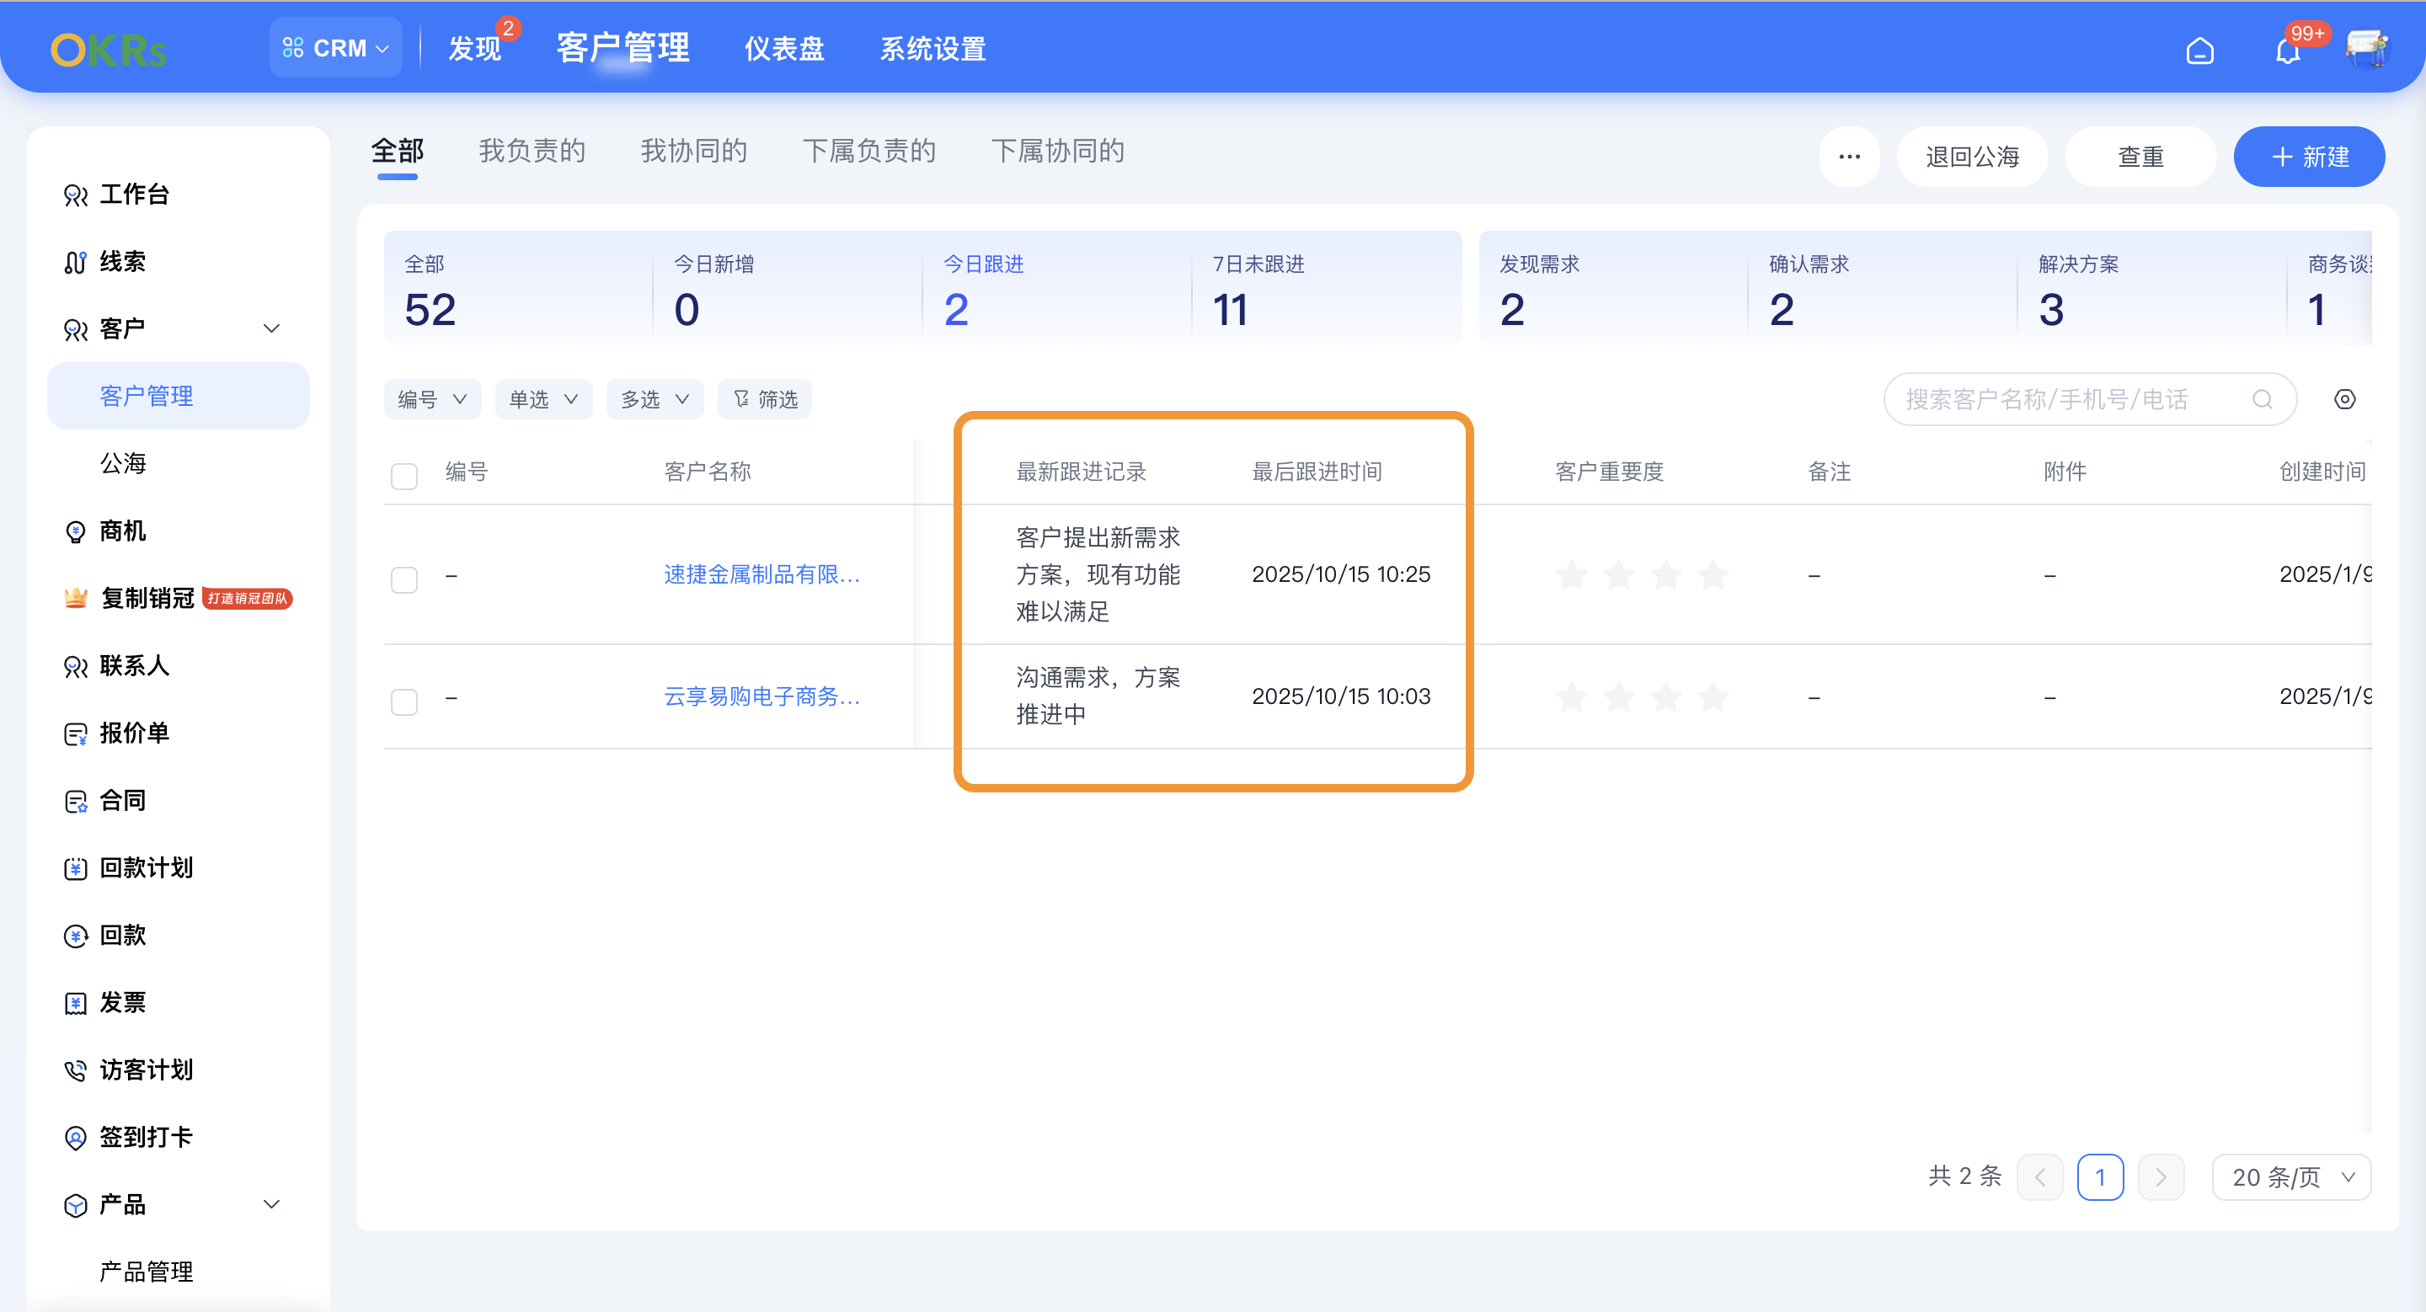Select 线索 in the sidebar
The image size is (2426, 1312).
click(x=122, y=262)
